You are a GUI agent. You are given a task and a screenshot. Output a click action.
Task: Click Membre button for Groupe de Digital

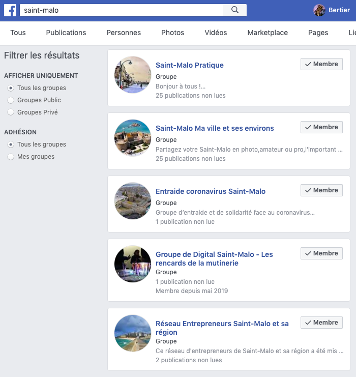pos(321,253)
